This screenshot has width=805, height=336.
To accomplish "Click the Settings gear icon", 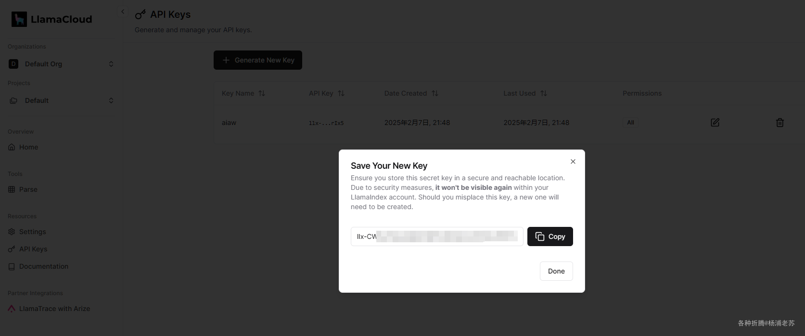I will (x=12, y=232).
